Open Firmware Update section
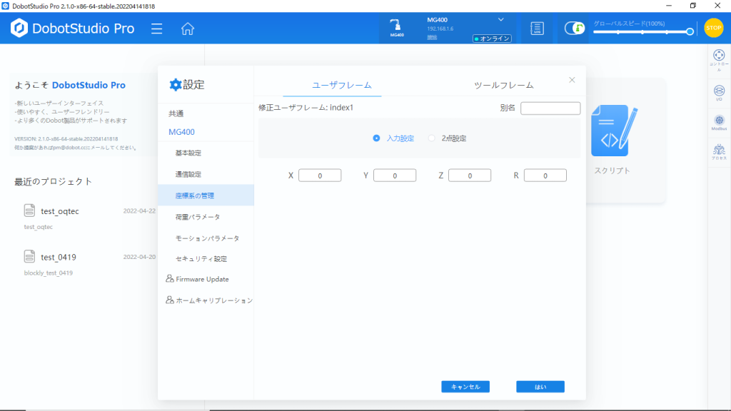This screenshot has height=411, width=731. click(202, 280)
